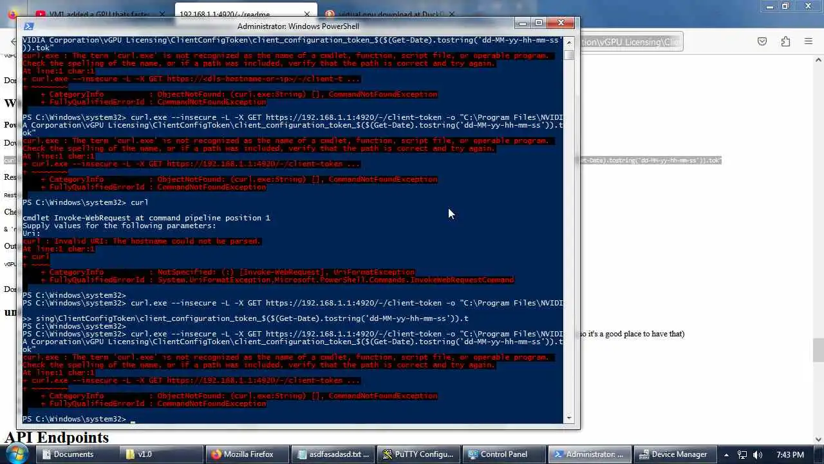Click the 'API Endpoints' heading in Firefox
The width and height of the screenshot is (824, 464).
(x=57, y=438)
